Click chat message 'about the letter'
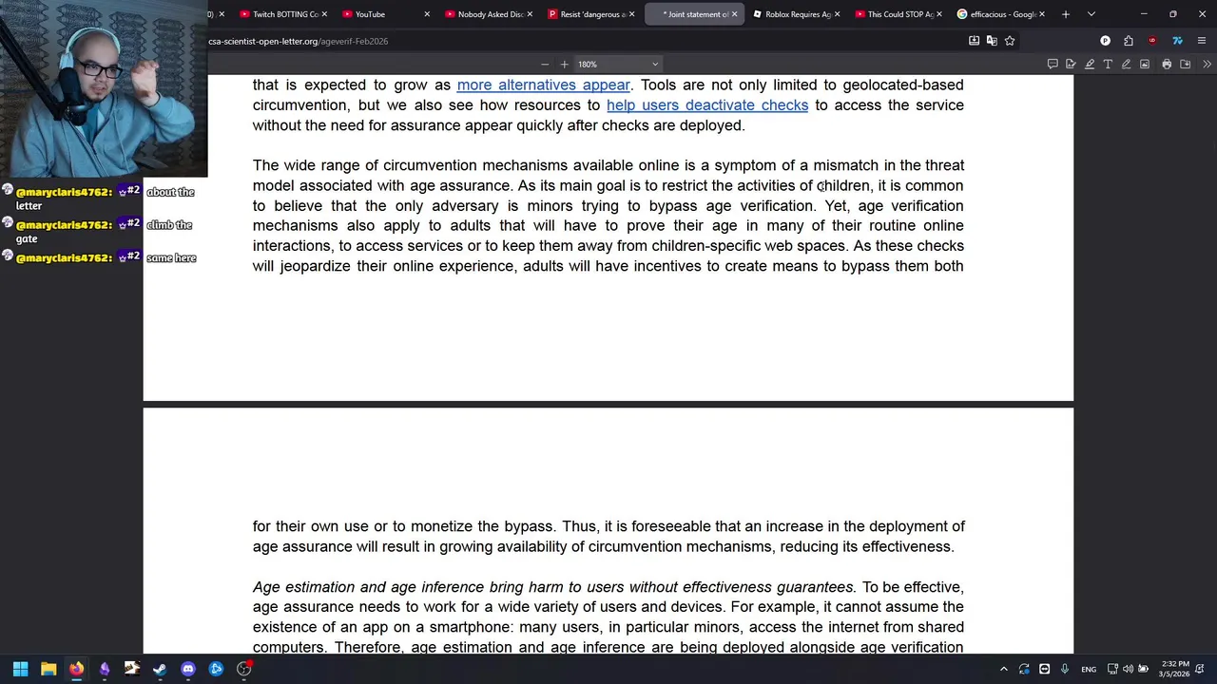Image resolution: width=1217 pixels, height=684 pixels. point(105,198)
